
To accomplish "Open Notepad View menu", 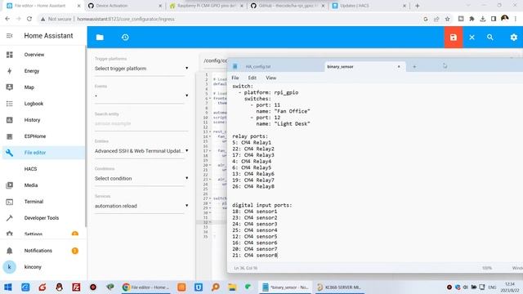I will [x=270, y=78].
